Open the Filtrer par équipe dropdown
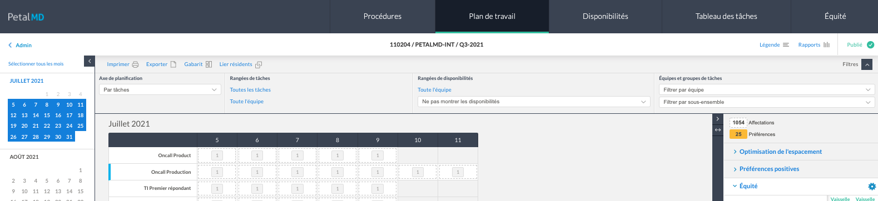This screenshot has width=878, height=201. 767,90
